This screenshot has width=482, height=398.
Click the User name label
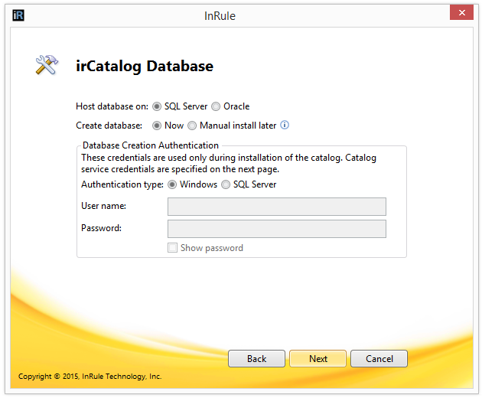[103, 206]
